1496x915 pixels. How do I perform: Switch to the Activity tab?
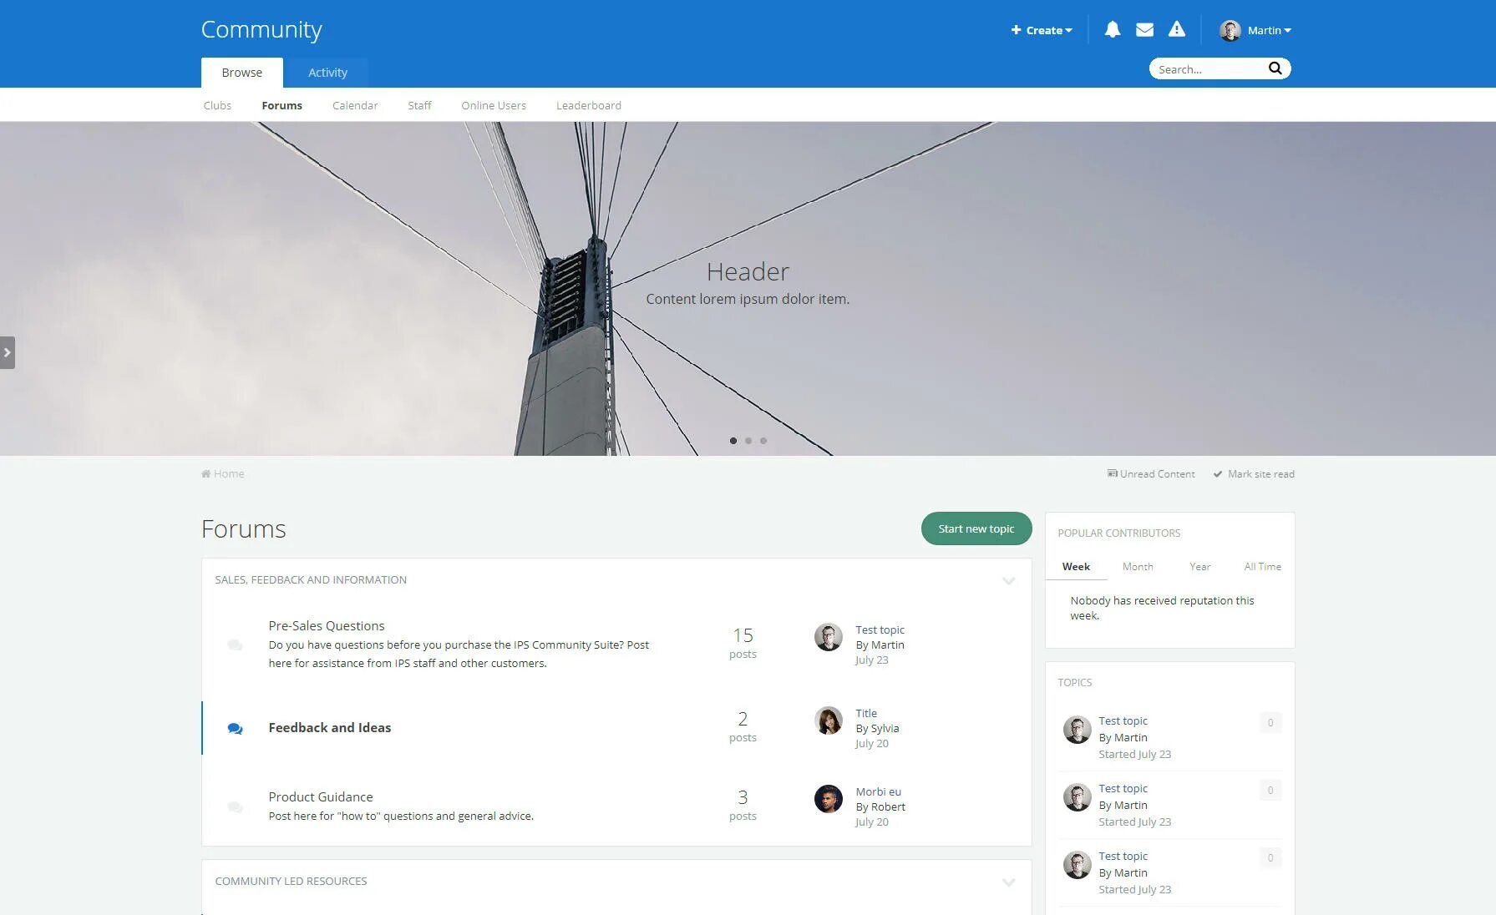coord(327,73)
